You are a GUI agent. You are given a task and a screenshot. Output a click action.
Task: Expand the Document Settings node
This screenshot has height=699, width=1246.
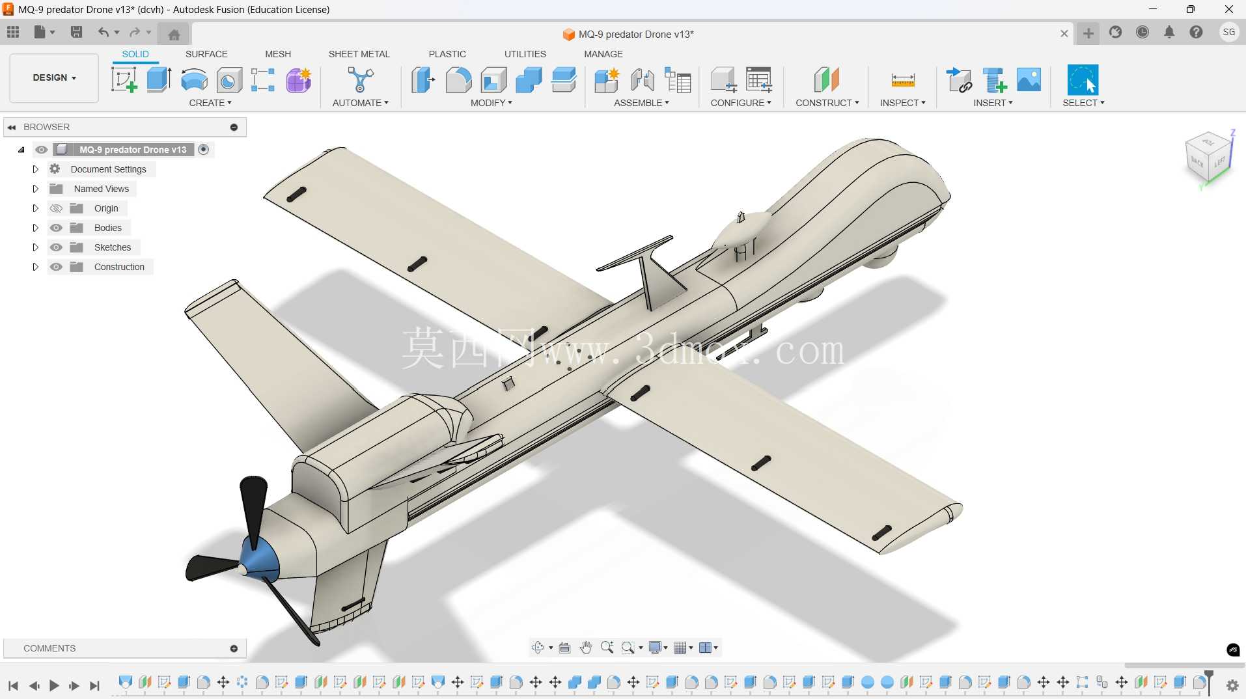point(36,169)
